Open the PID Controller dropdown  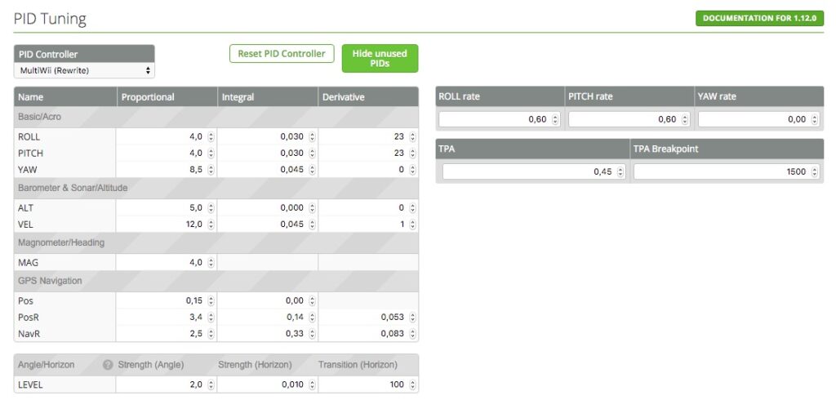point(84,70)
